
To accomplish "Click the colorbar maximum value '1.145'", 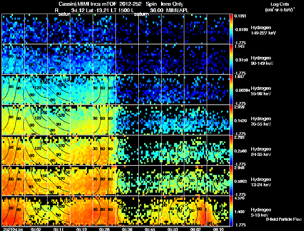I will 239,46.
